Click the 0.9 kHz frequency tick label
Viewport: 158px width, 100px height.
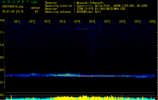pyautogui.click(x=2, y=57)
